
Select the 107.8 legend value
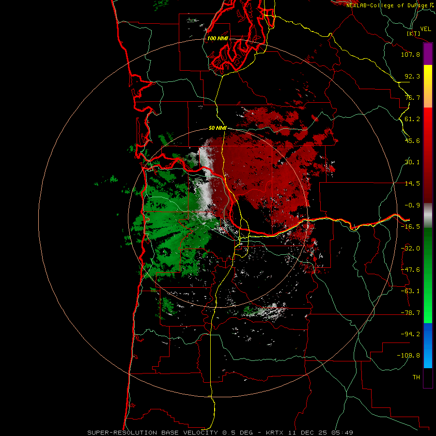coord(410,54)
